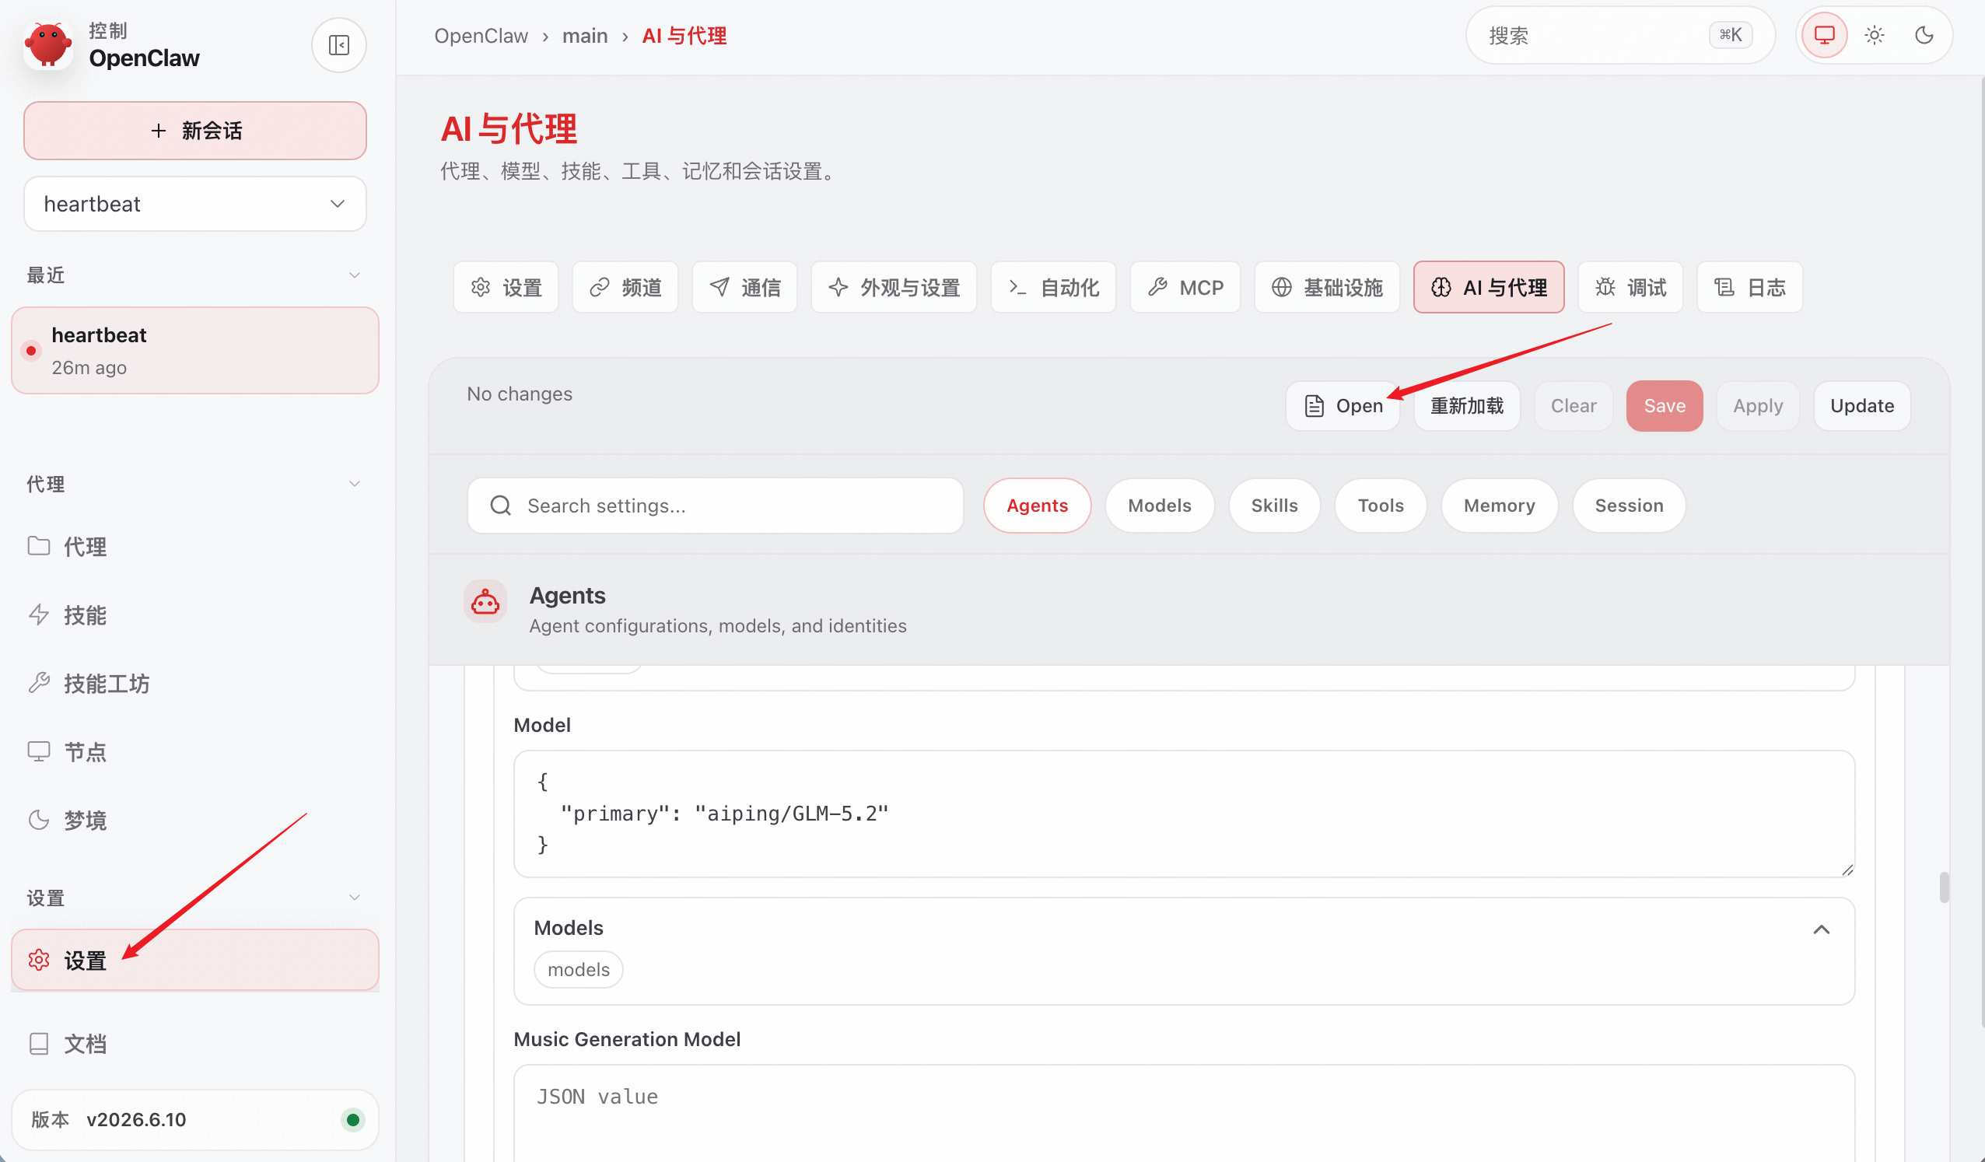The image size is (1985, 1162).
Task: Open the heartbeat session dropdown
Action: click(194, 204)
